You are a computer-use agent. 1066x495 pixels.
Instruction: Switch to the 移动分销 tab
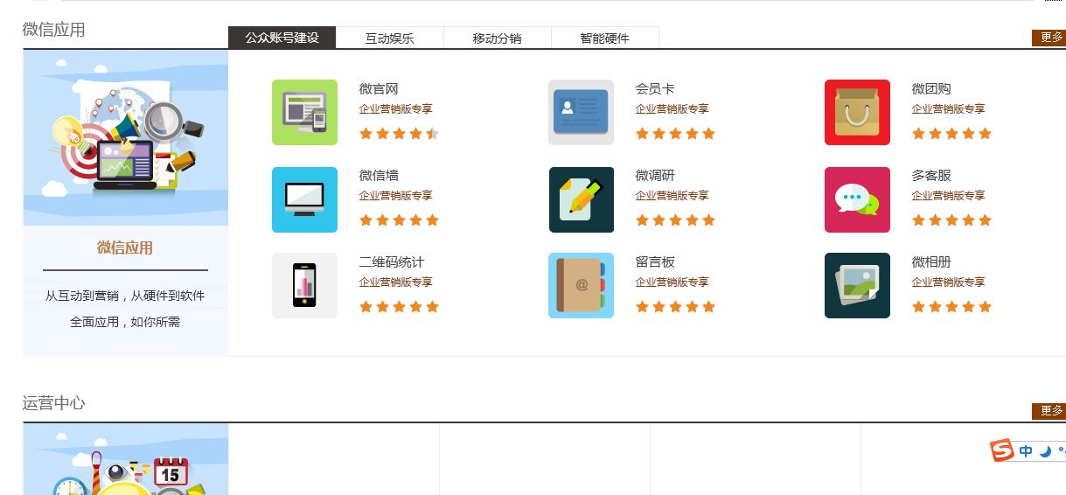(x=498, y=38)
